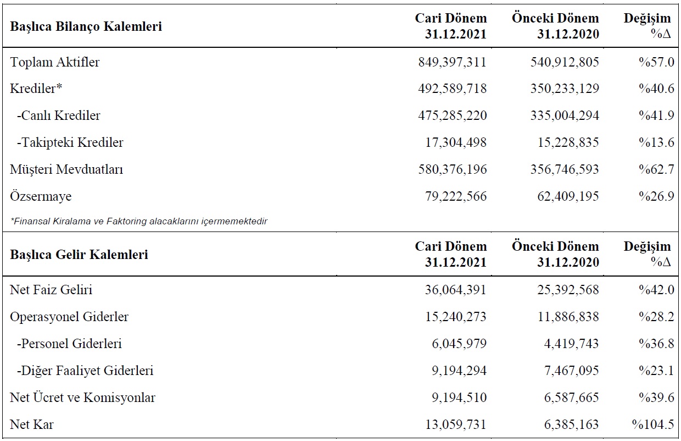Click the Toplam Aktifler 2021 value 849,397,311
The image size is (681, 441).
[452, 62]
